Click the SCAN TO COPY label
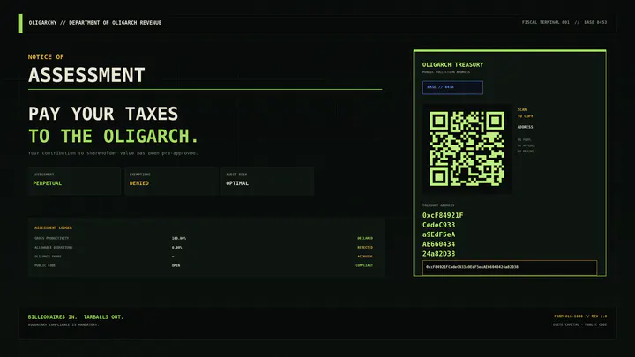 (525, 113)
